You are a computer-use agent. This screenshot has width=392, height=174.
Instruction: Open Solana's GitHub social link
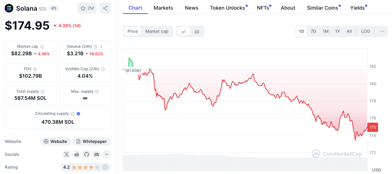point(87,154)
